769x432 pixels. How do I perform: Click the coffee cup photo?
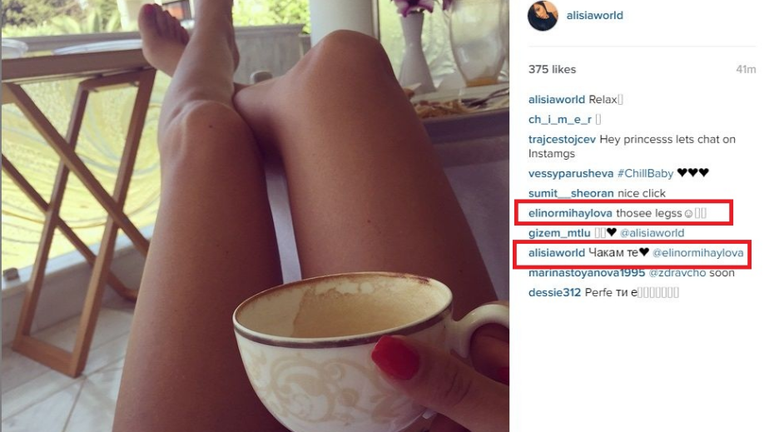(255, 216)
